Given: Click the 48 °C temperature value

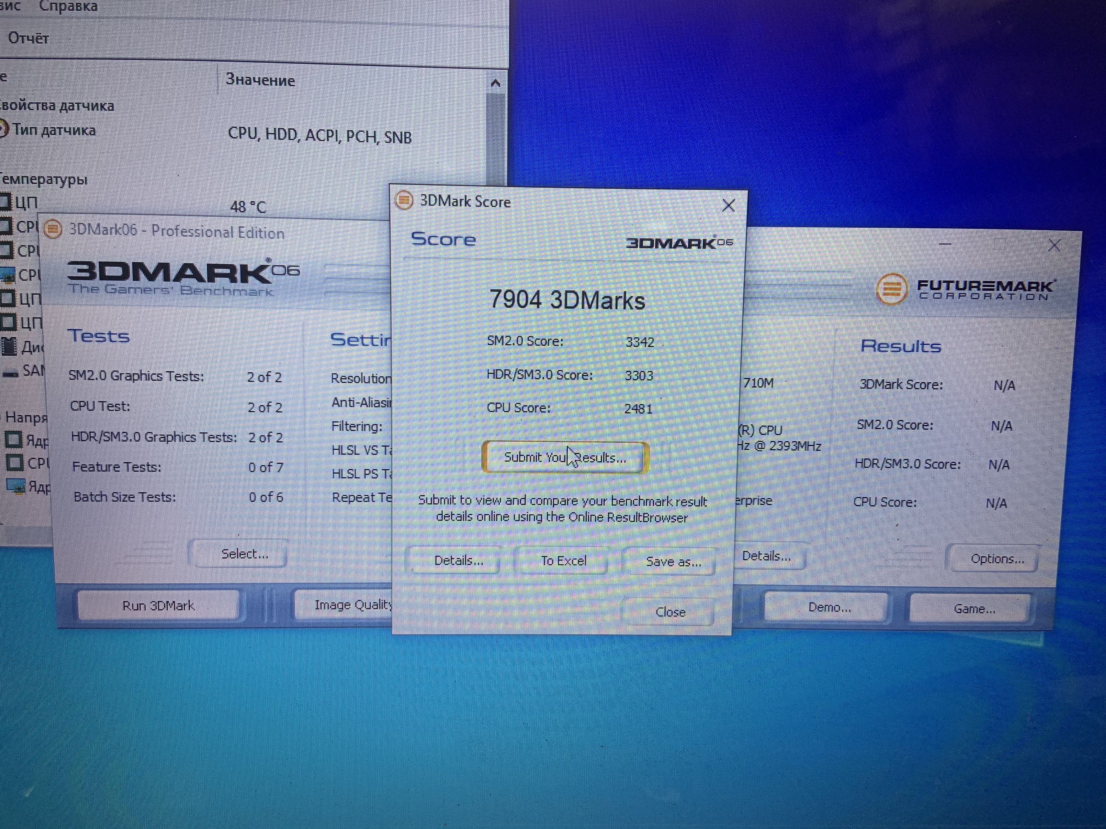Looking at the screenshot, I should [x=248, y=207].
